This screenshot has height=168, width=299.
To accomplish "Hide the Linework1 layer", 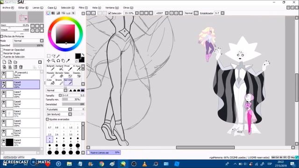I will click(x=3, y=73).
